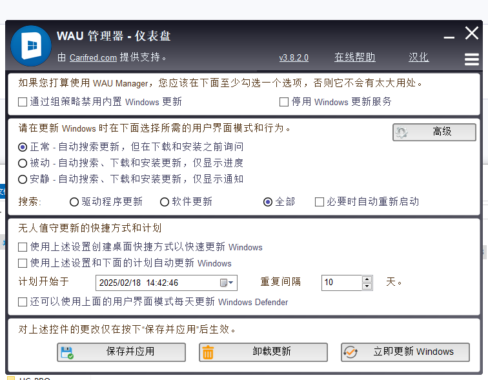Click the 汉化 link
The width and height of the screenshot is (488, 380).
418,57
